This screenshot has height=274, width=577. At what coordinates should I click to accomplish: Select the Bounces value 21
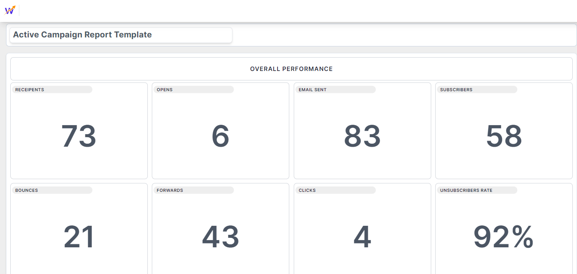coord(79,237)
